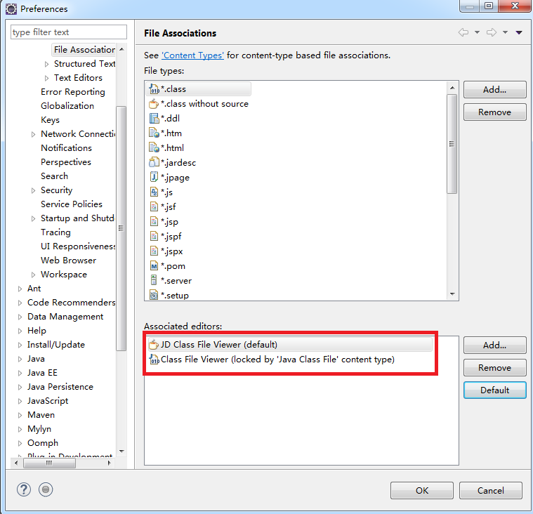Select Keys in preferences tree
Viewport: 533px width, 514px height.
pyautogui.click(x=50, y=120)
